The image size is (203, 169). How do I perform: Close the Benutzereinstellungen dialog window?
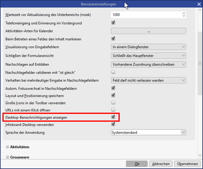[199, 4]
